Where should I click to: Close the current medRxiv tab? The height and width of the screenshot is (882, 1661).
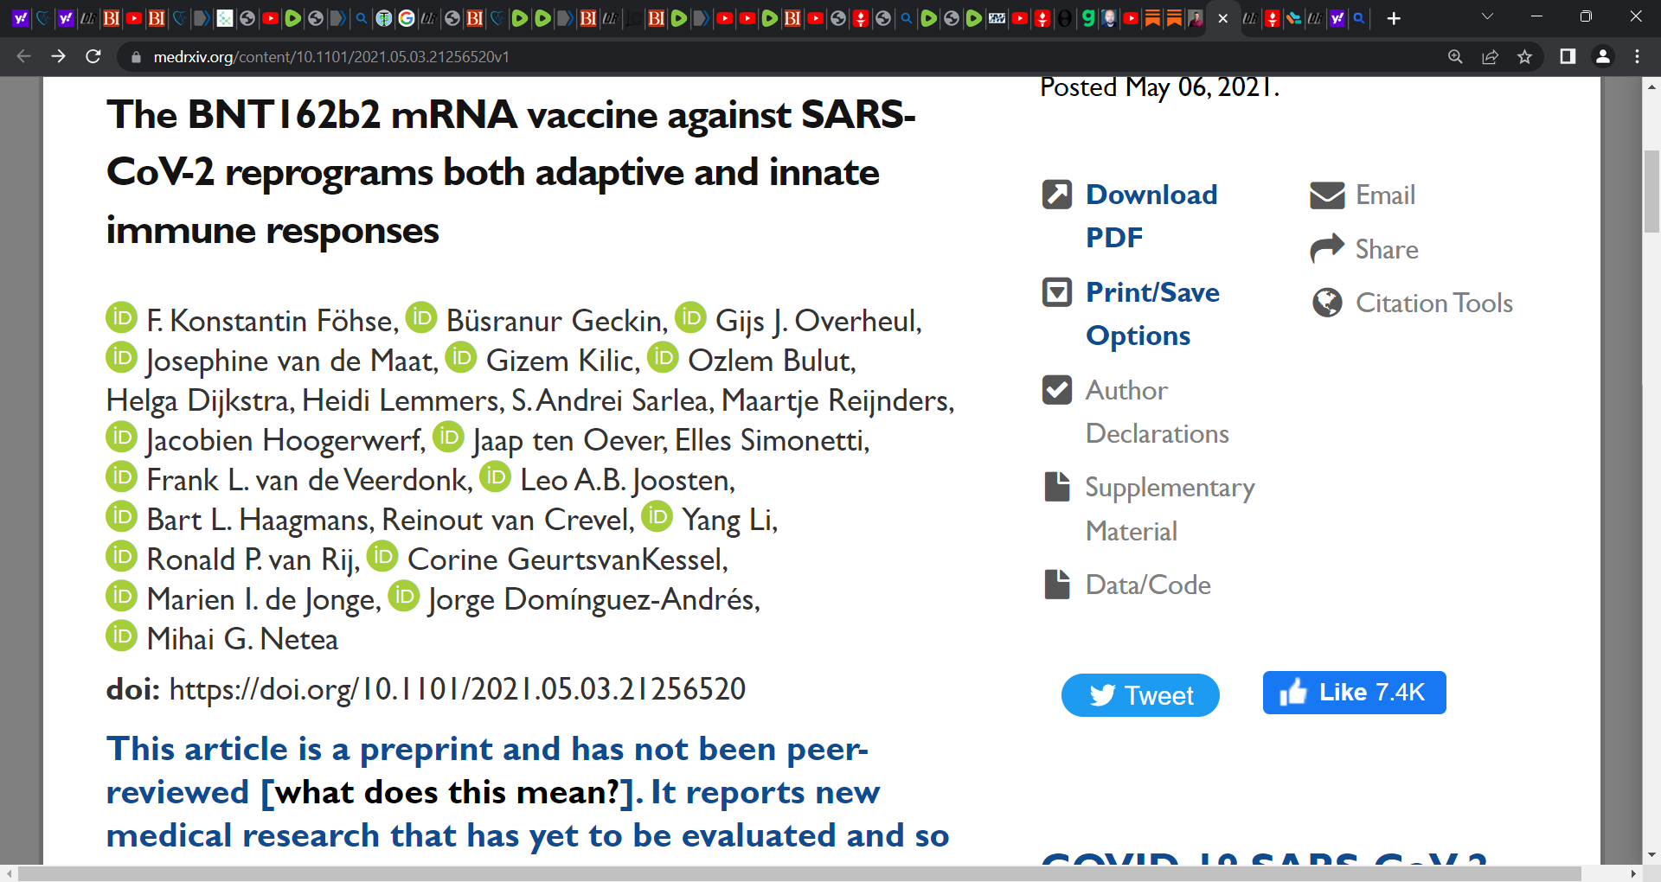(x=1222, y=18)
